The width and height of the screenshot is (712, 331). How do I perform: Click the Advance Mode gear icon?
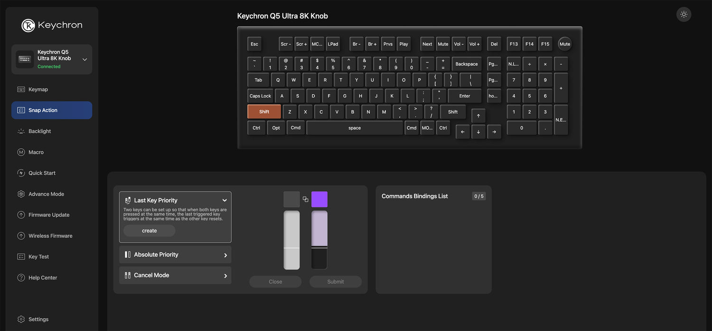(21, 194)
